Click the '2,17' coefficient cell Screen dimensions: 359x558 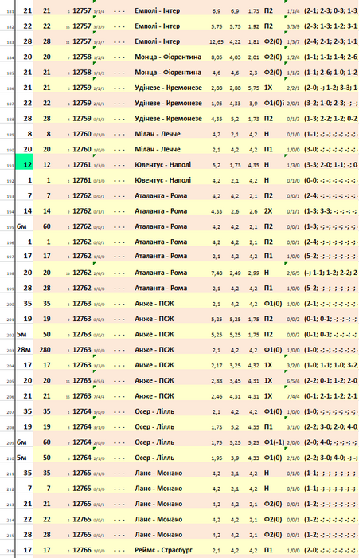click(x=217, y=365)
